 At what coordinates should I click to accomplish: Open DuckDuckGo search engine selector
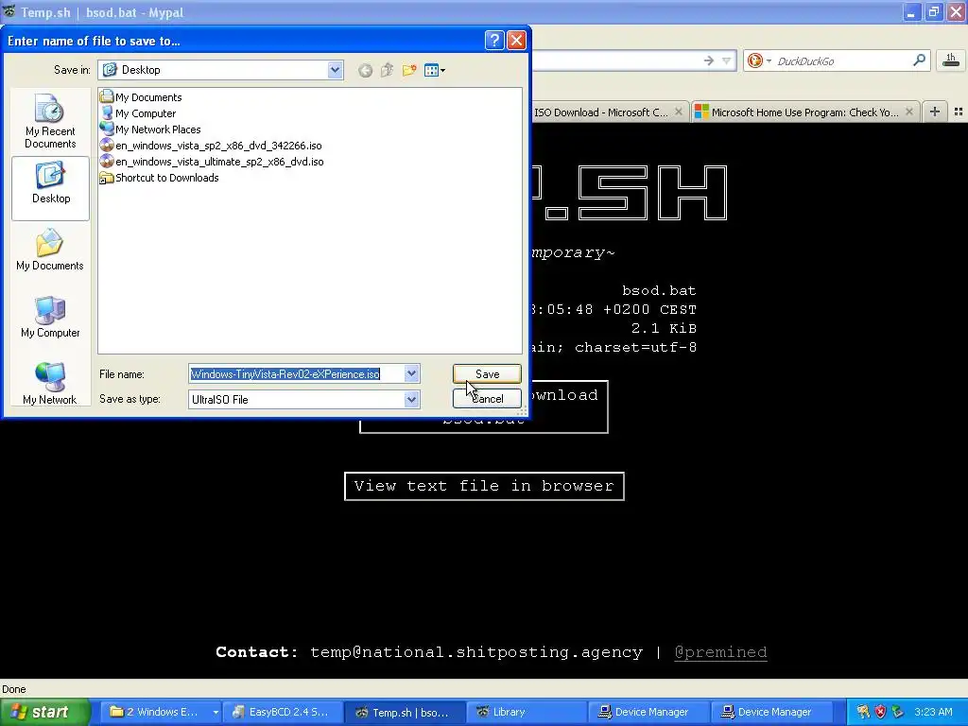(759, 60)
